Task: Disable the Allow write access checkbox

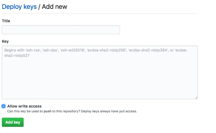Action: coord(3,106)
